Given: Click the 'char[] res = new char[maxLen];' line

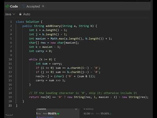Looking at the screenshot, I should (x=54, y=43).
